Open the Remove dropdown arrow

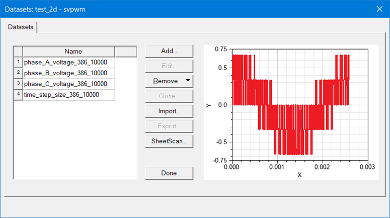pos(188,80)
